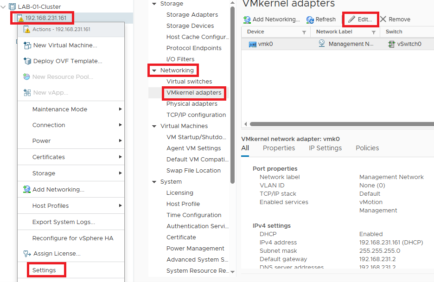Open Virtual switches page
This screenshot has height=282, width=434.
(189, 82)
